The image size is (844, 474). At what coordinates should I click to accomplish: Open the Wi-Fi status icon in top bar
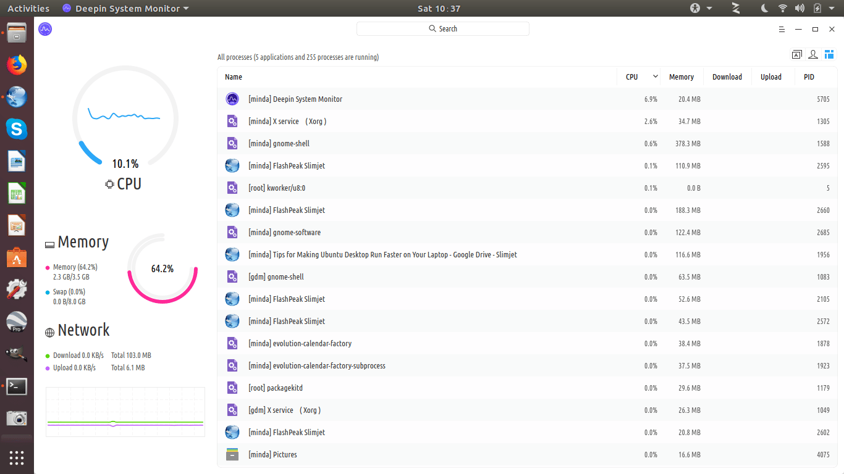coord(783,8)
